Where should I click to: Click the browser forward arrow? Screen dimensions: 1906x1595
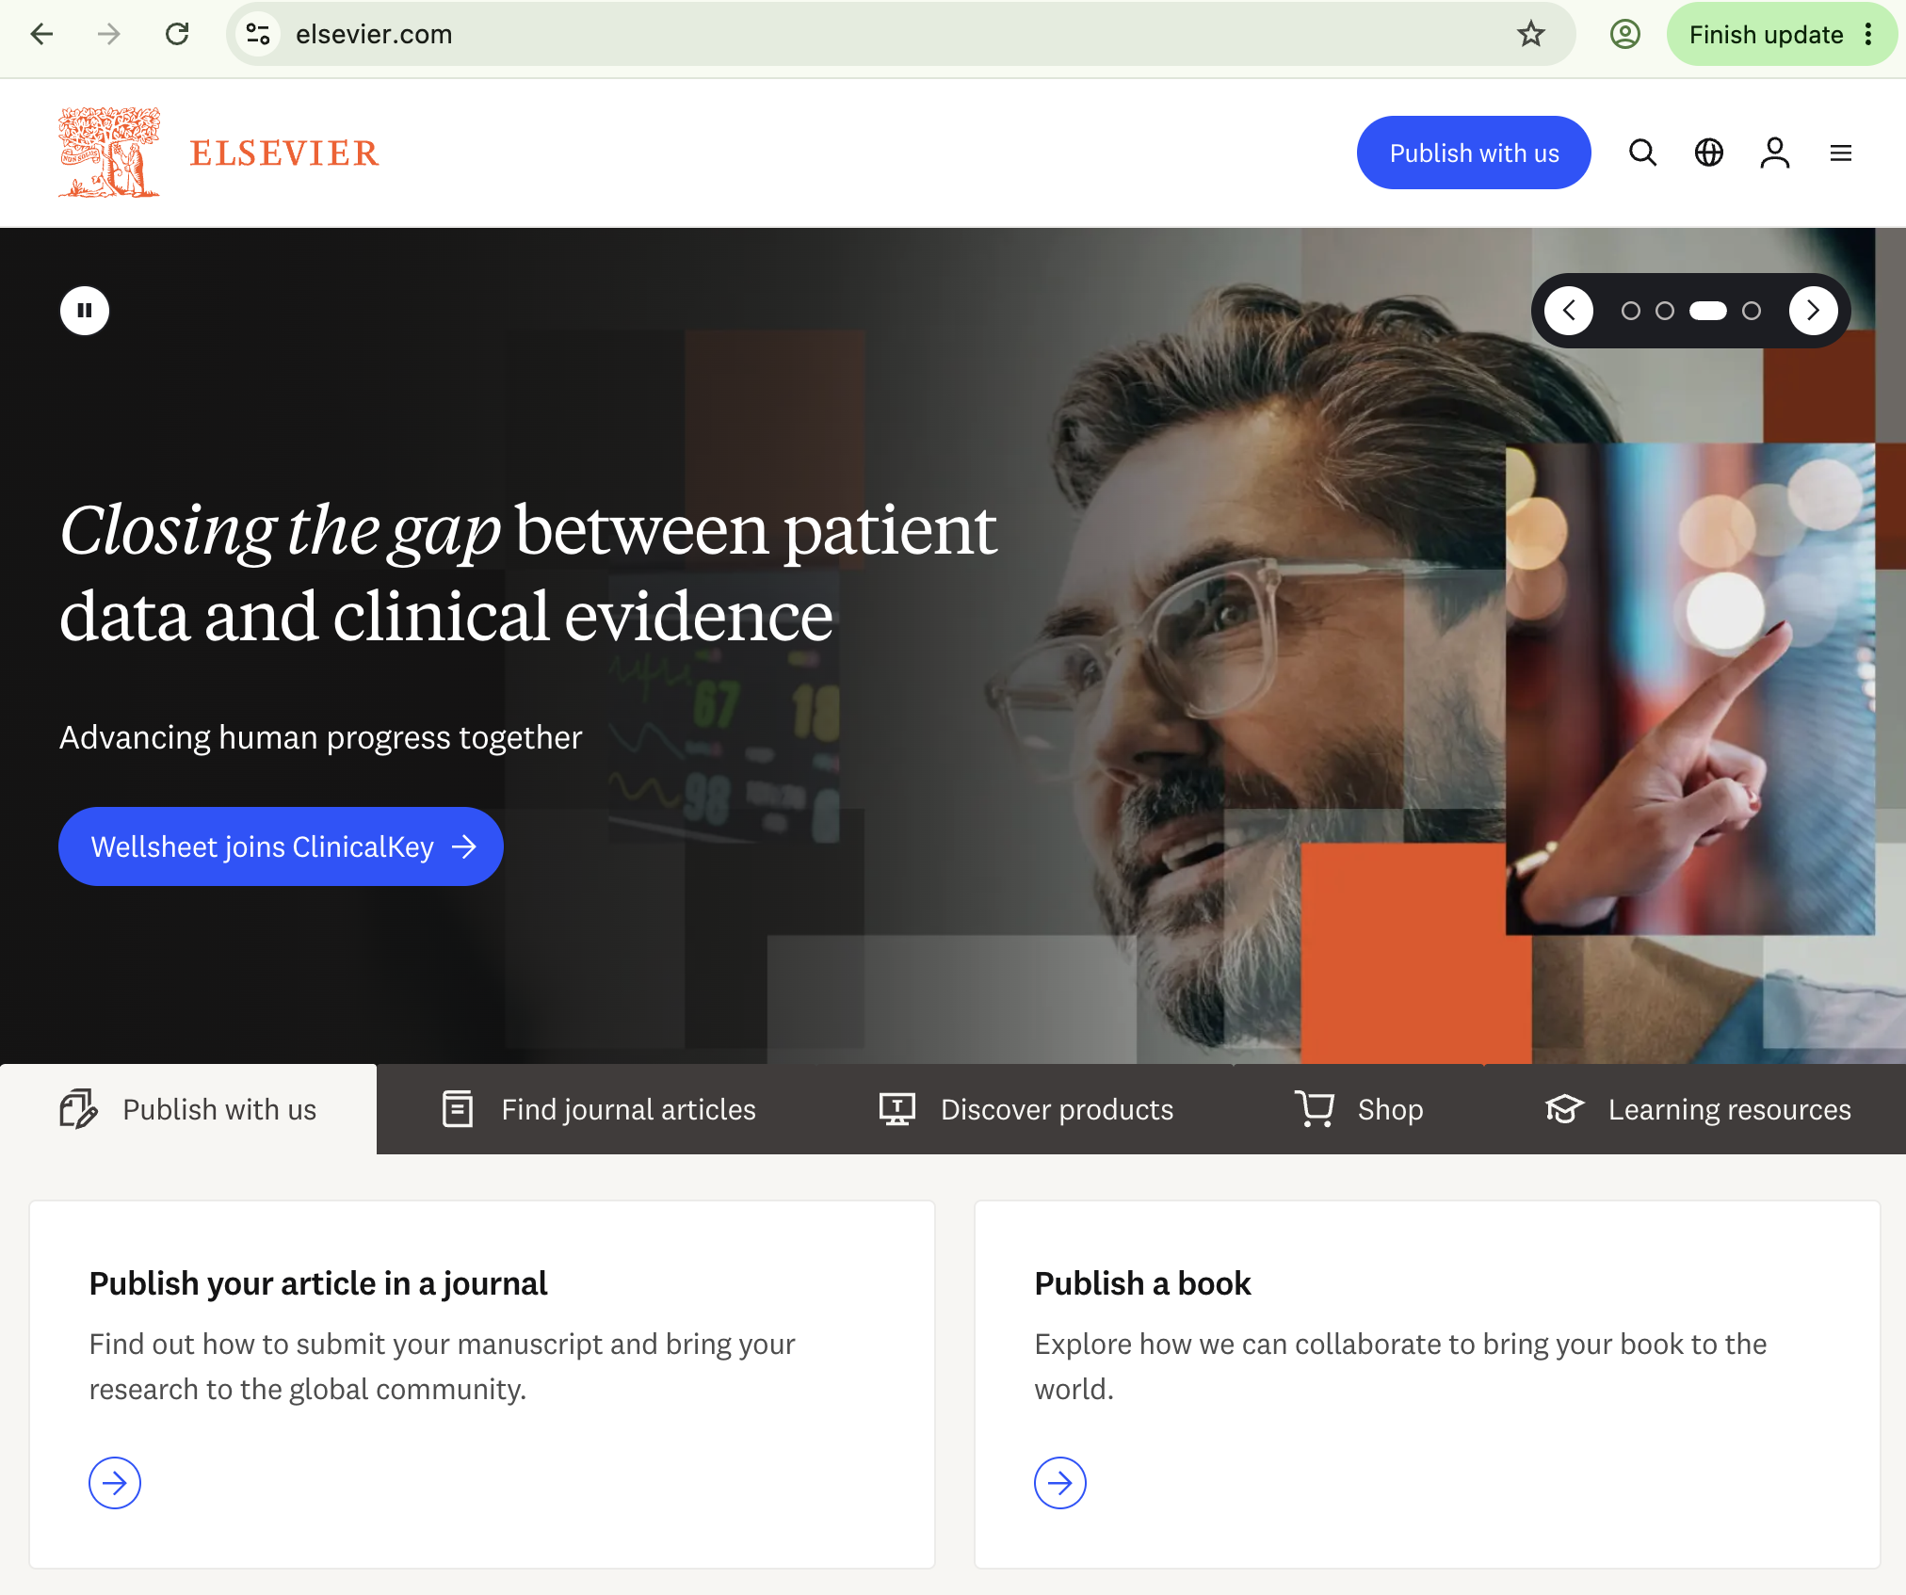click(x=109, y=35)
